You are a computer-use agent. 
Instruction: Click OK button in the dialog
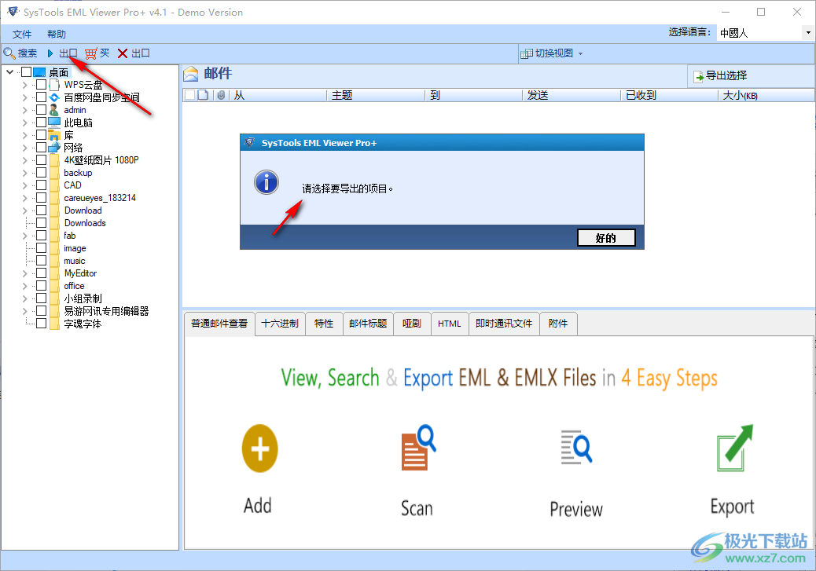pos(606,238)
